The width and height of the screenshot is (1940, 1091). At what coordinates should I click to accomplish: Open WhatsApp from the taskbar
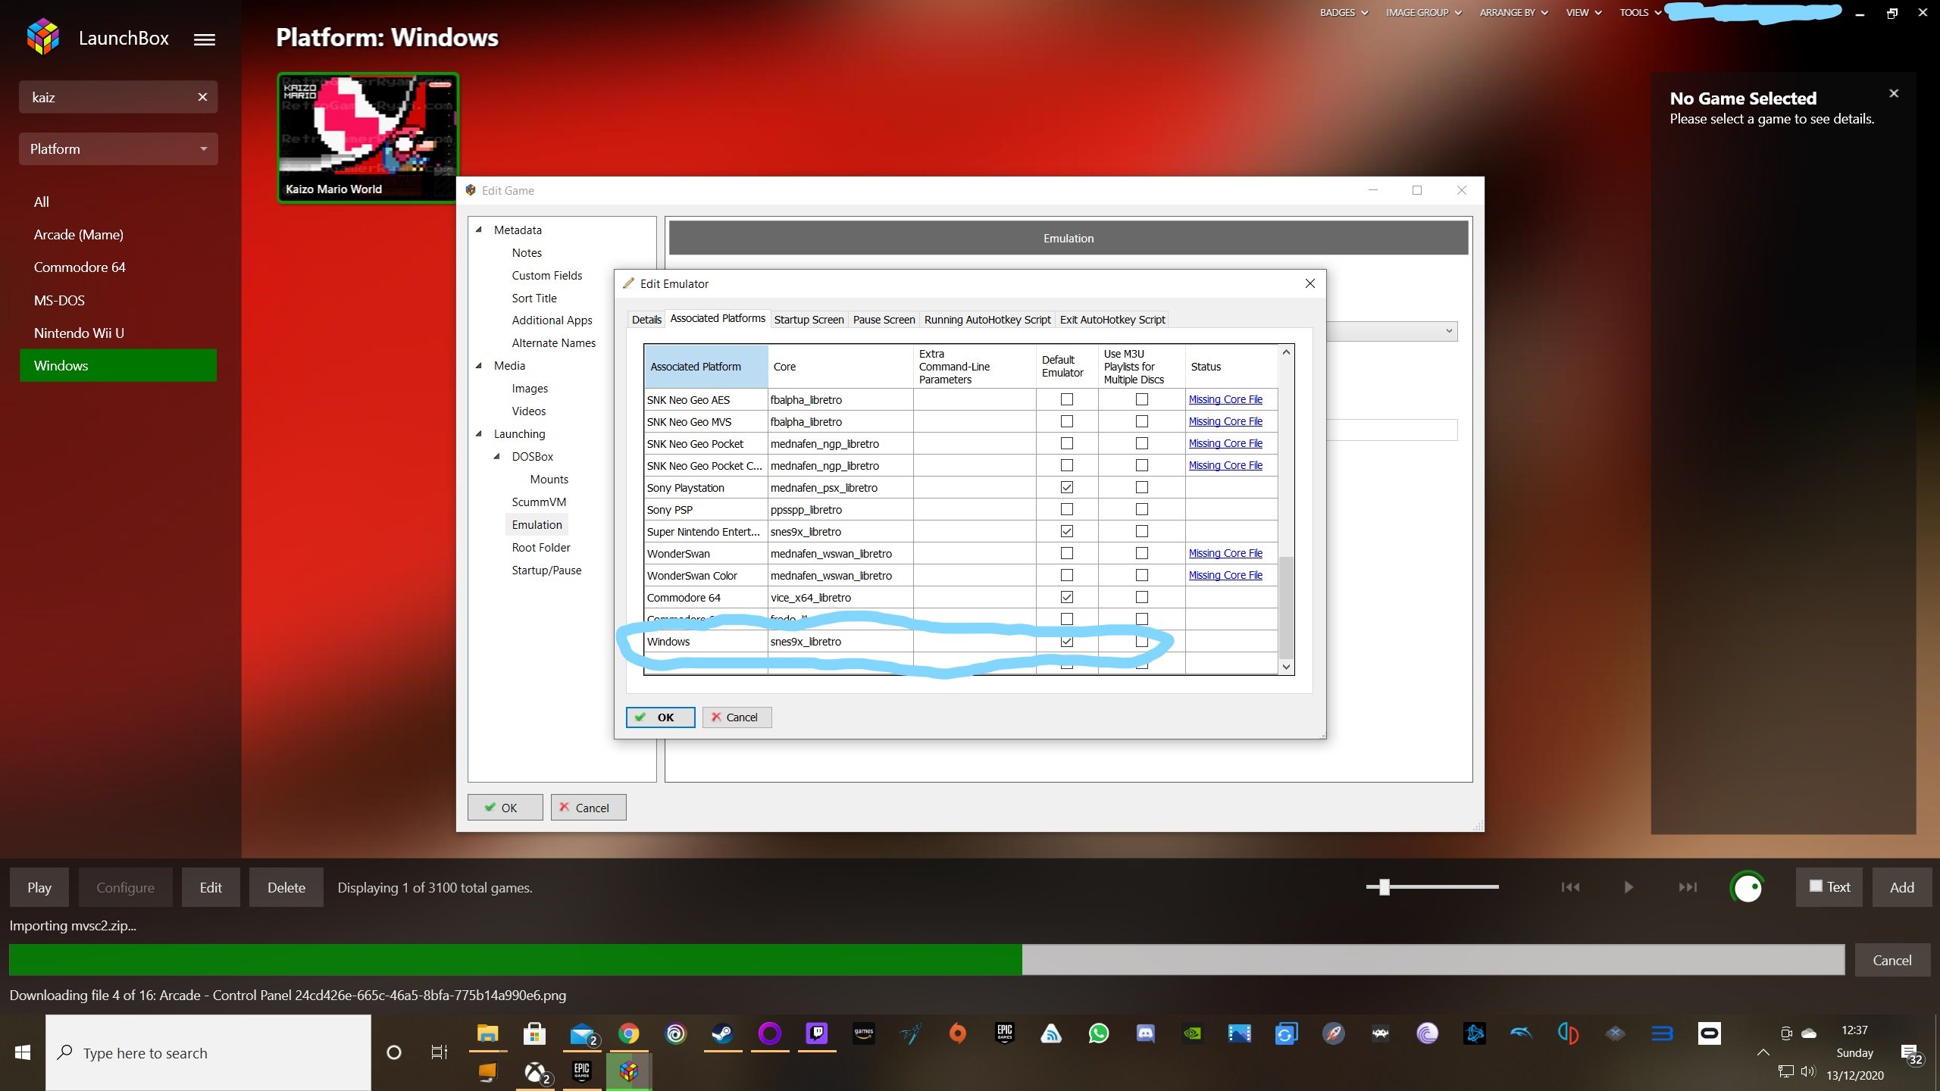(x=1098, y=1033)
